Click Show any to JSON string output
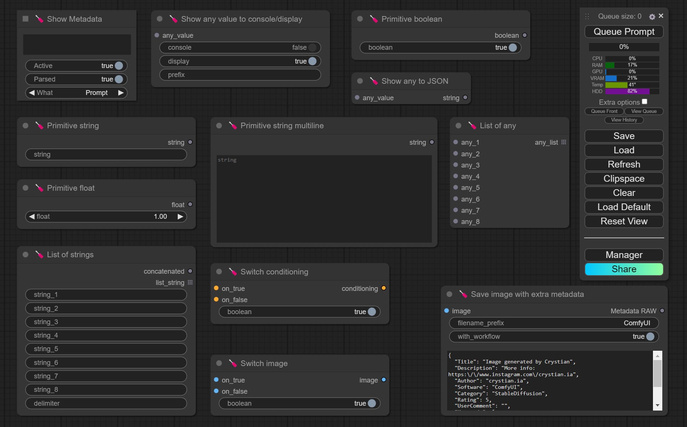 coord(465,97)
